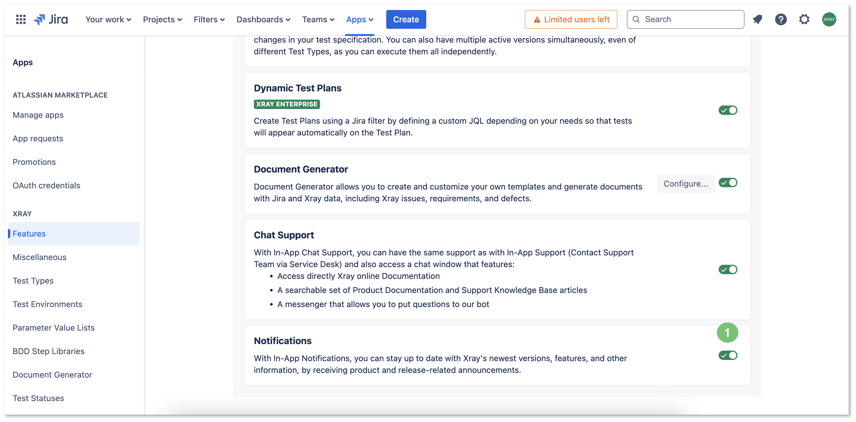Click the Chat Support heading
This screenshot has height=422, width=856.
284,235
